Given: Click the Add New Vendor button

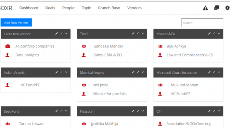Looking at the screenshot, I should 16,23.
